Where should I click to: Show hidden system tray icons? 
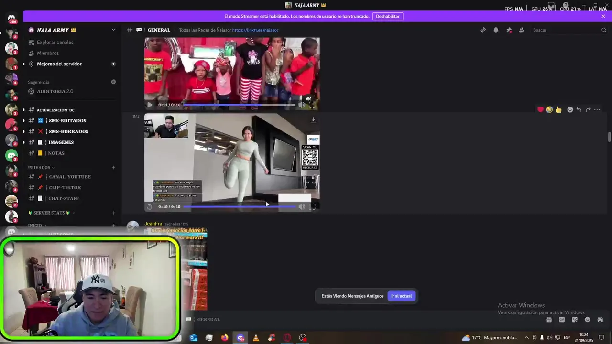(527, 338)
